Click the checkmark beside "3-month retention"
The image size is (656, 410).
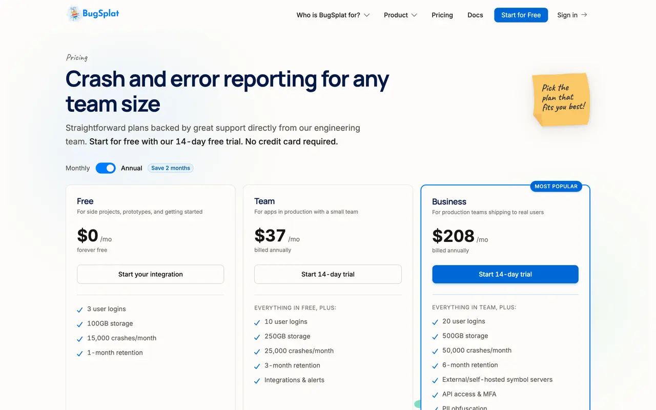point(257,366)
